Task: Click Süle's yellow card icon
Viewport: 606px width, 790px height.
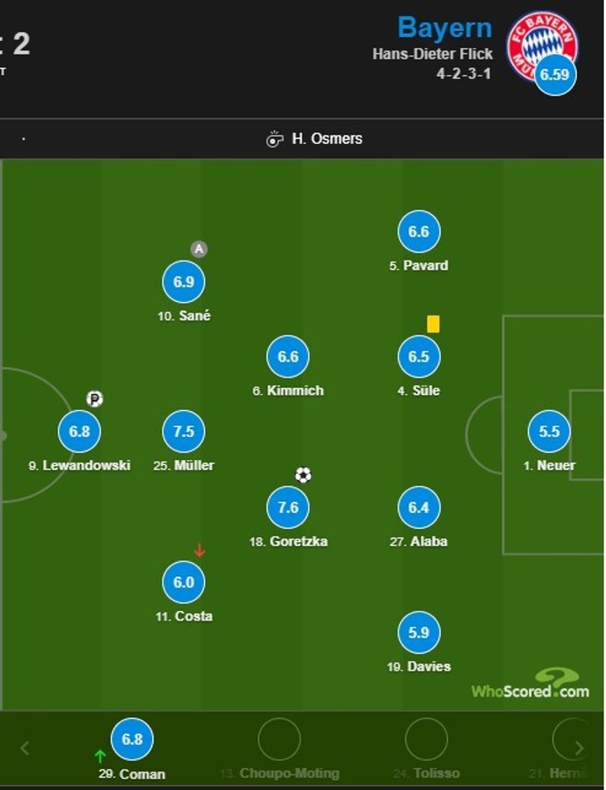Action: point(433,325)
